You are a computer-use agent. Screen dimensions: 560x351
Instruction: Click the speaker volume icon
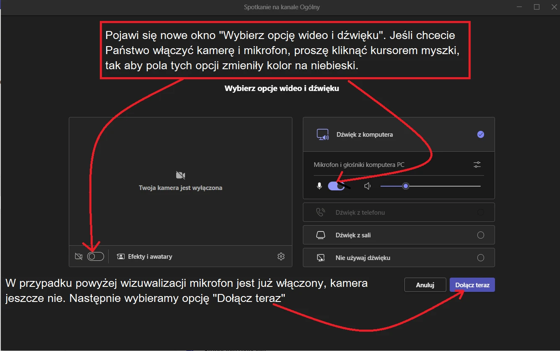[x=368, y=186]
